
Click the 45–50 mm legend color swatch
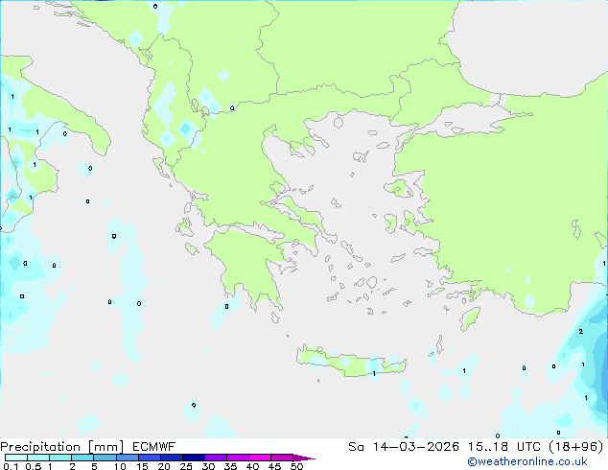click(282, 458)
